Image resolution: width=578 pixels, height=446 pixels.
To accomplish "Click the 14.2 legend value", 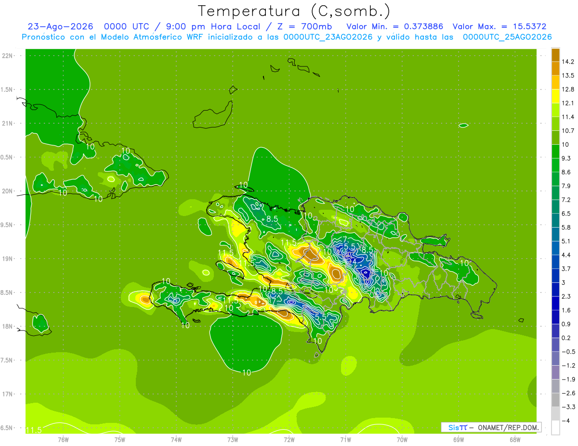I will pos(567,62).
